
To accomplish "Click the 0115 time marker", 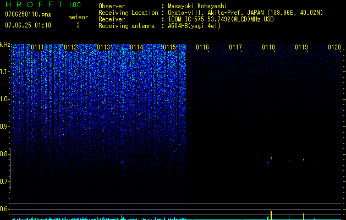I will pos(169,47).
